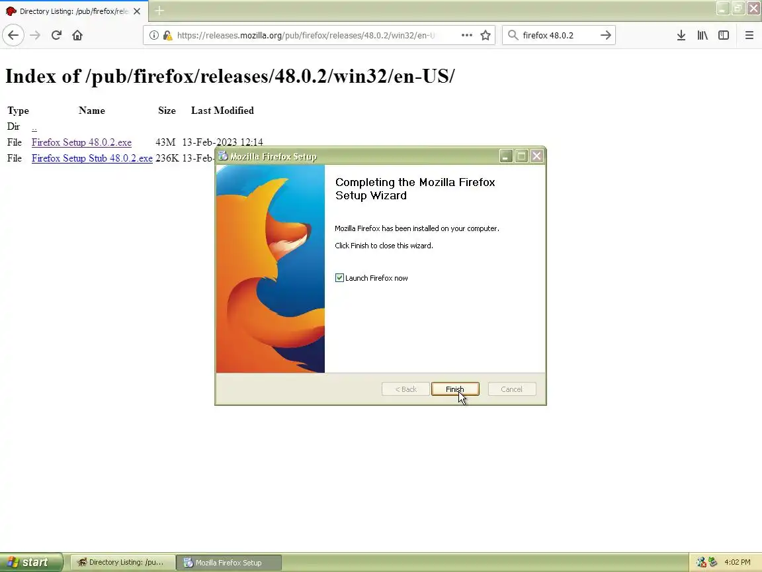
Task: Click the Back button in setup wizard
Action: [405, 389]
